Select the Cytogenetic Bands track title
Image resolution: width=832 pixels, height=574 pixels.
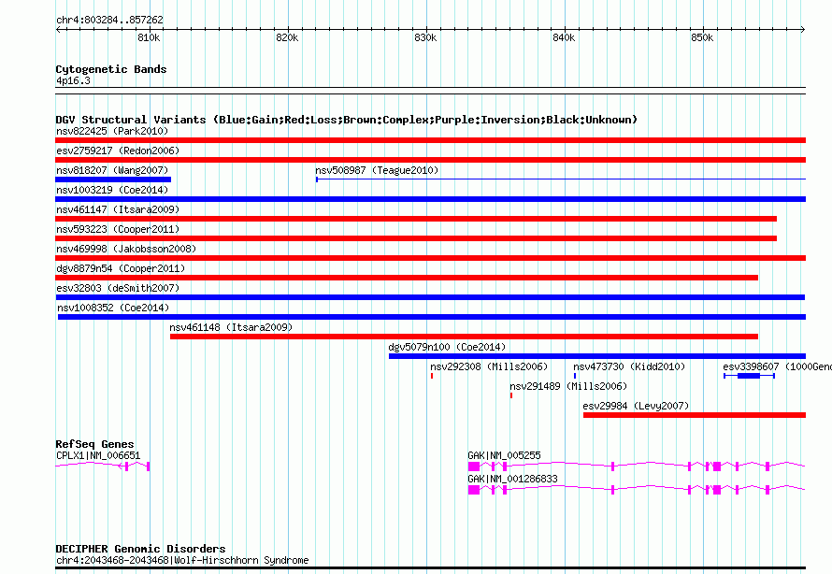111,69
